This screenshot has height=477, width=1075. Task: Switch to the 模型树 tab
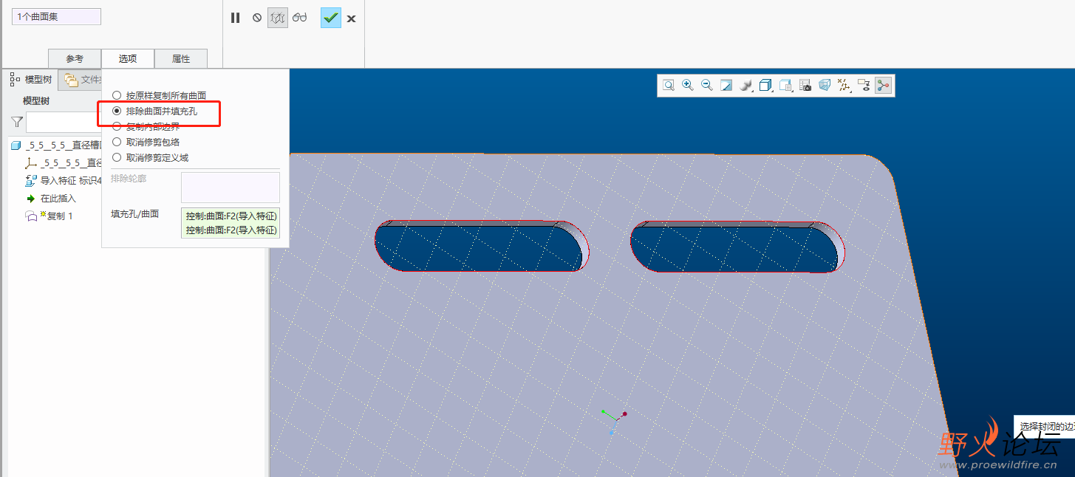coord(31,80)
